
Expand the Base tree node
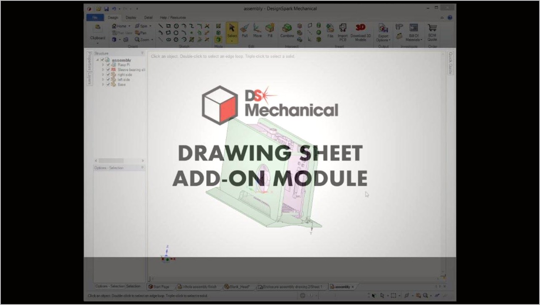(x=103, y=84)
